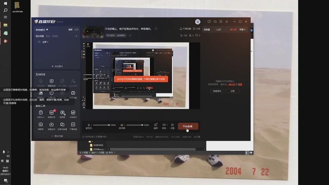Open the 任务中心 task center tool
329x185 pixels.
coord(41,114)
